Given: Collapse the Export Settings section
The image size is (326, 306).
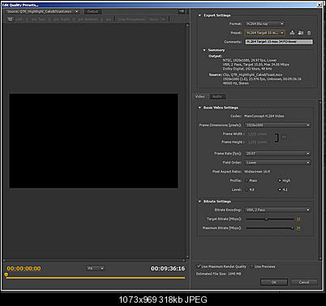Looking at the screenshot, I should 199,15.
